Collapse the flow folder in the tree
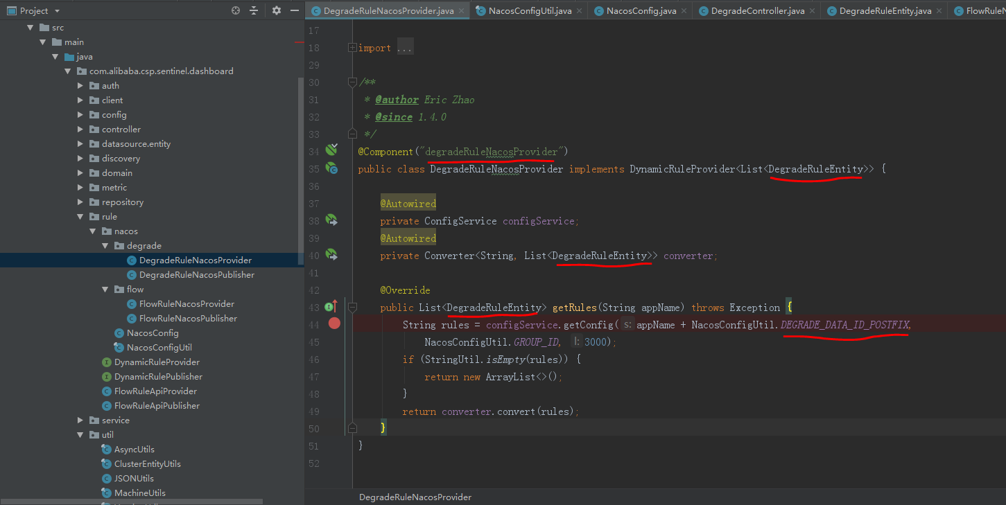Screen dimensions: 1006x505 pos(106,290)
